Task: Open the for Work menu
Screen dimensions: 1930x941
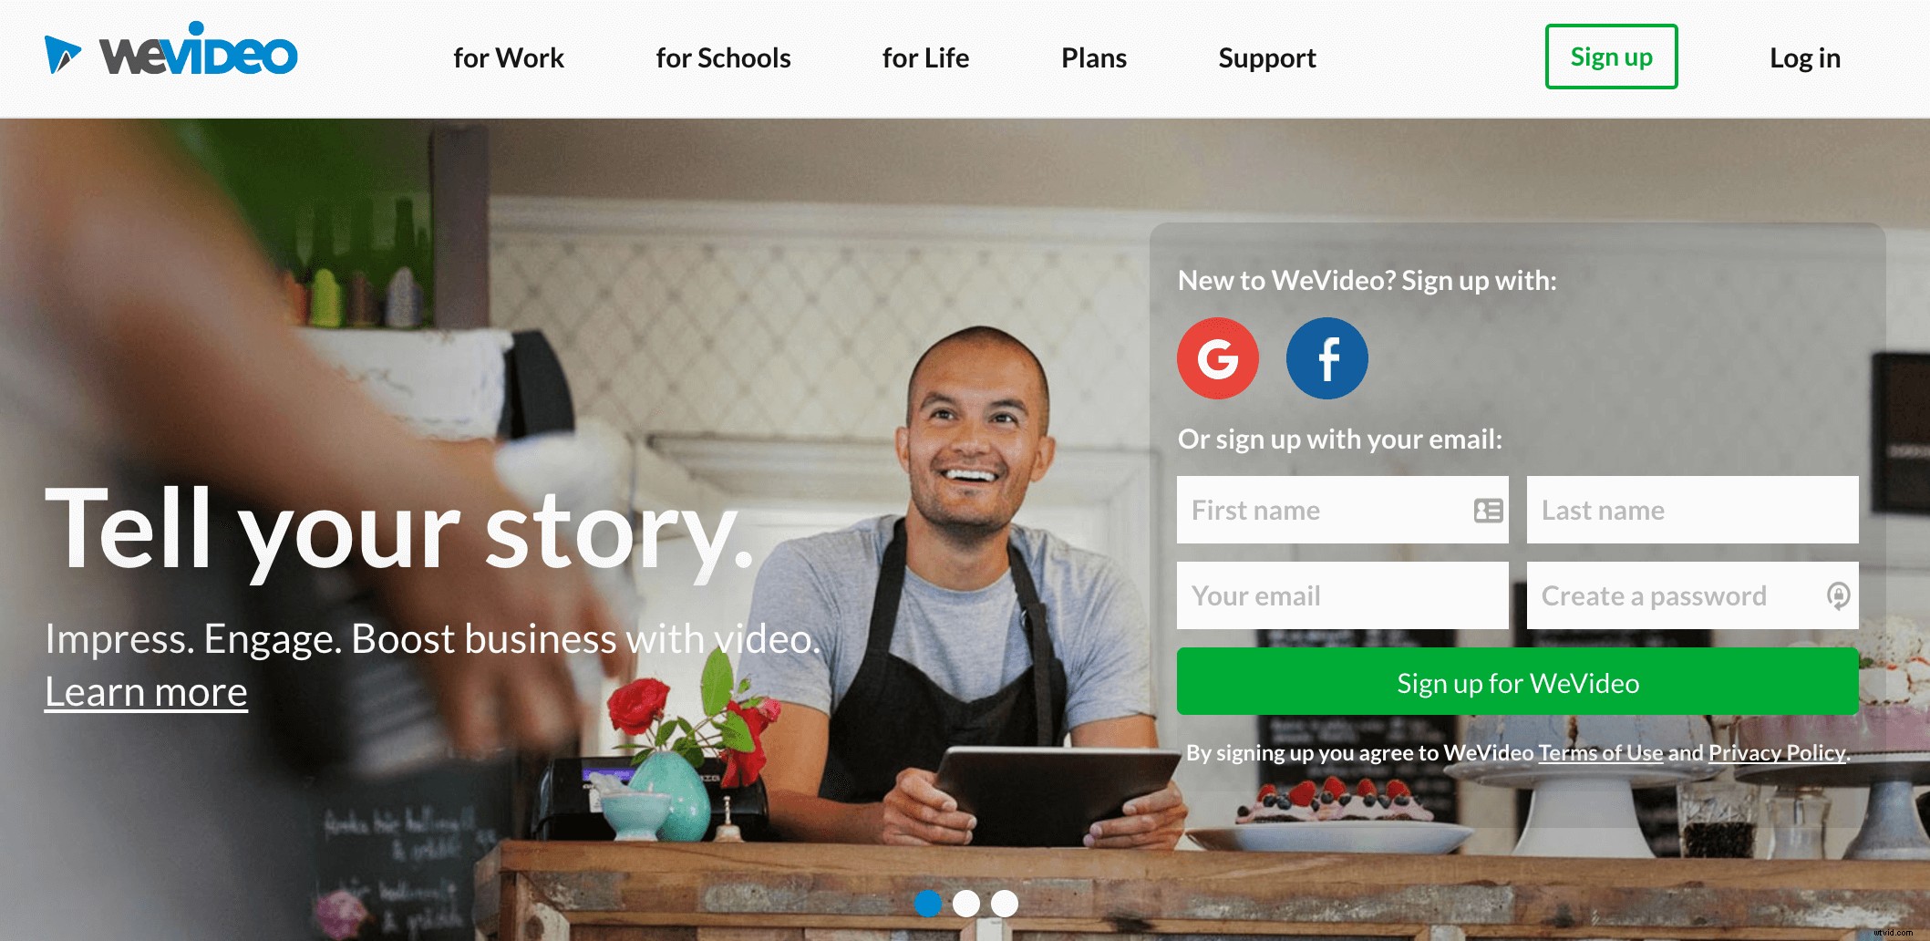Action: 509,58
